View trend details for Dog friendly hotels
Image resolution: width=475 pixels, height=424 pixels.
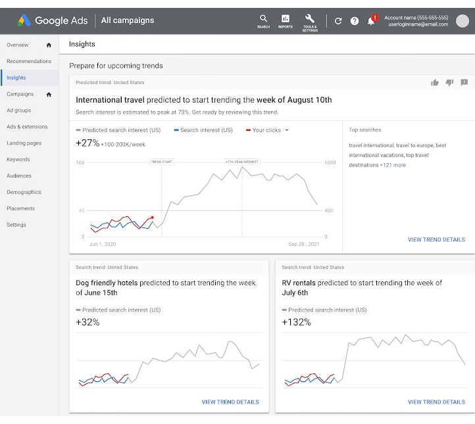point(230,402)
